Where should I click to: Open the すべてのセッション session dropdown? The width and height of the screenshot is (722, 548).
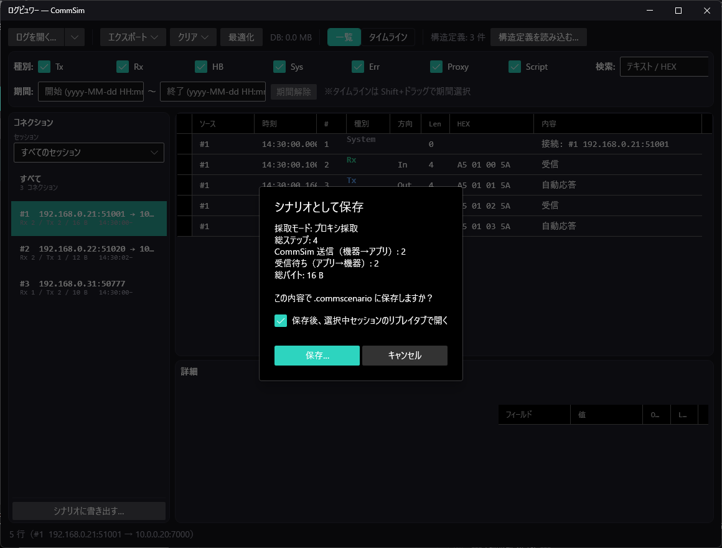[x=89, y=153]
